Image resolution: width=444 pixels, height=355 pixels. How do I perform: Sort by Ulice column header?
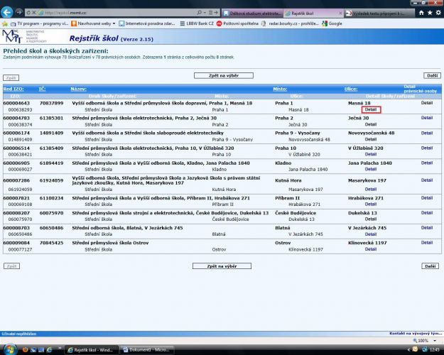(351, 89)
